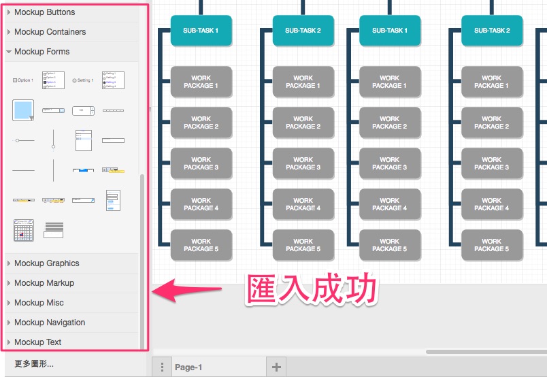Select the blue-highlighted tab bar shape
This screenshot has width=547, height=377.
(83, 170)
